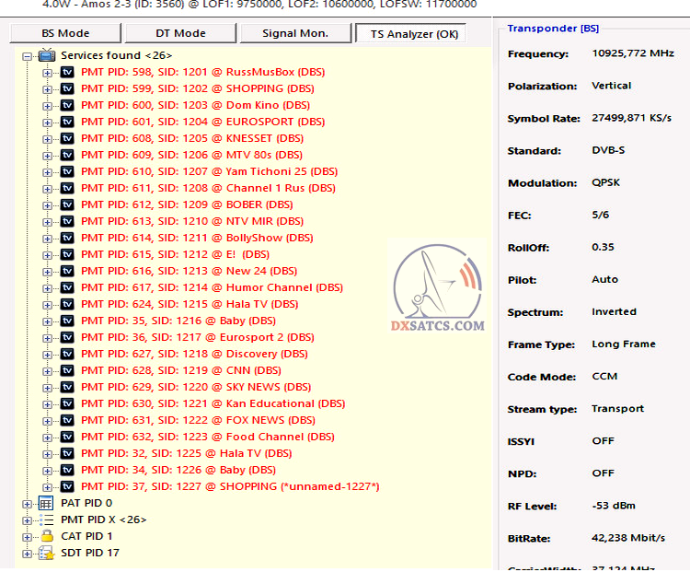The height and width of the screenshot is (572, 690).
Task: Click the SDT PID 17 folder icon
Action: 46,554
